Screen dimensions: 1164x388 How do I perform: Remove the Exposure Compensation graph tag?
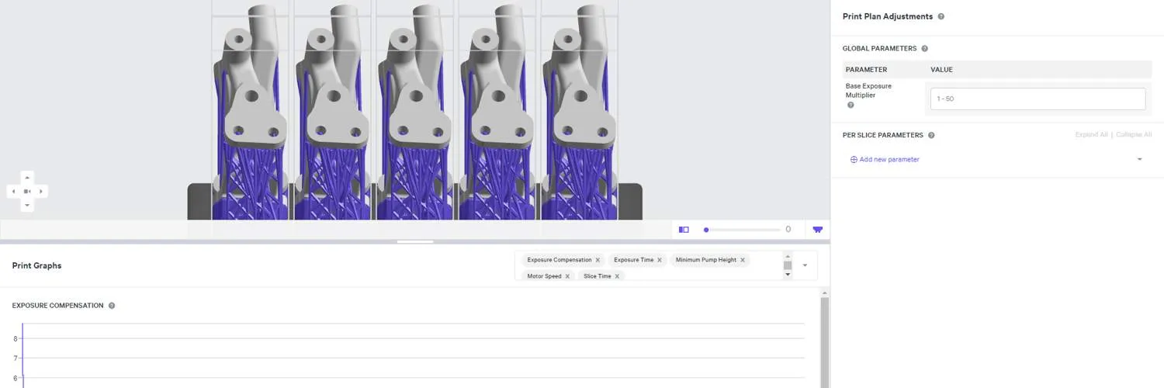[x=598, y=260]
